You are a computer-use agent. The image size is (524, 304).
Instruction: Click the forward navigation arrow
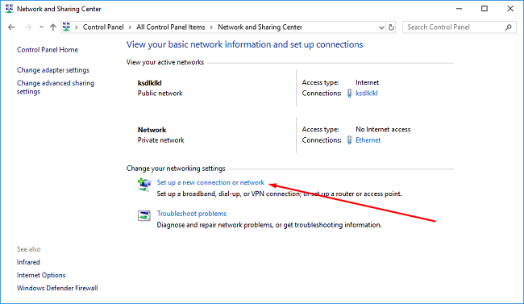tap(28, 27)
